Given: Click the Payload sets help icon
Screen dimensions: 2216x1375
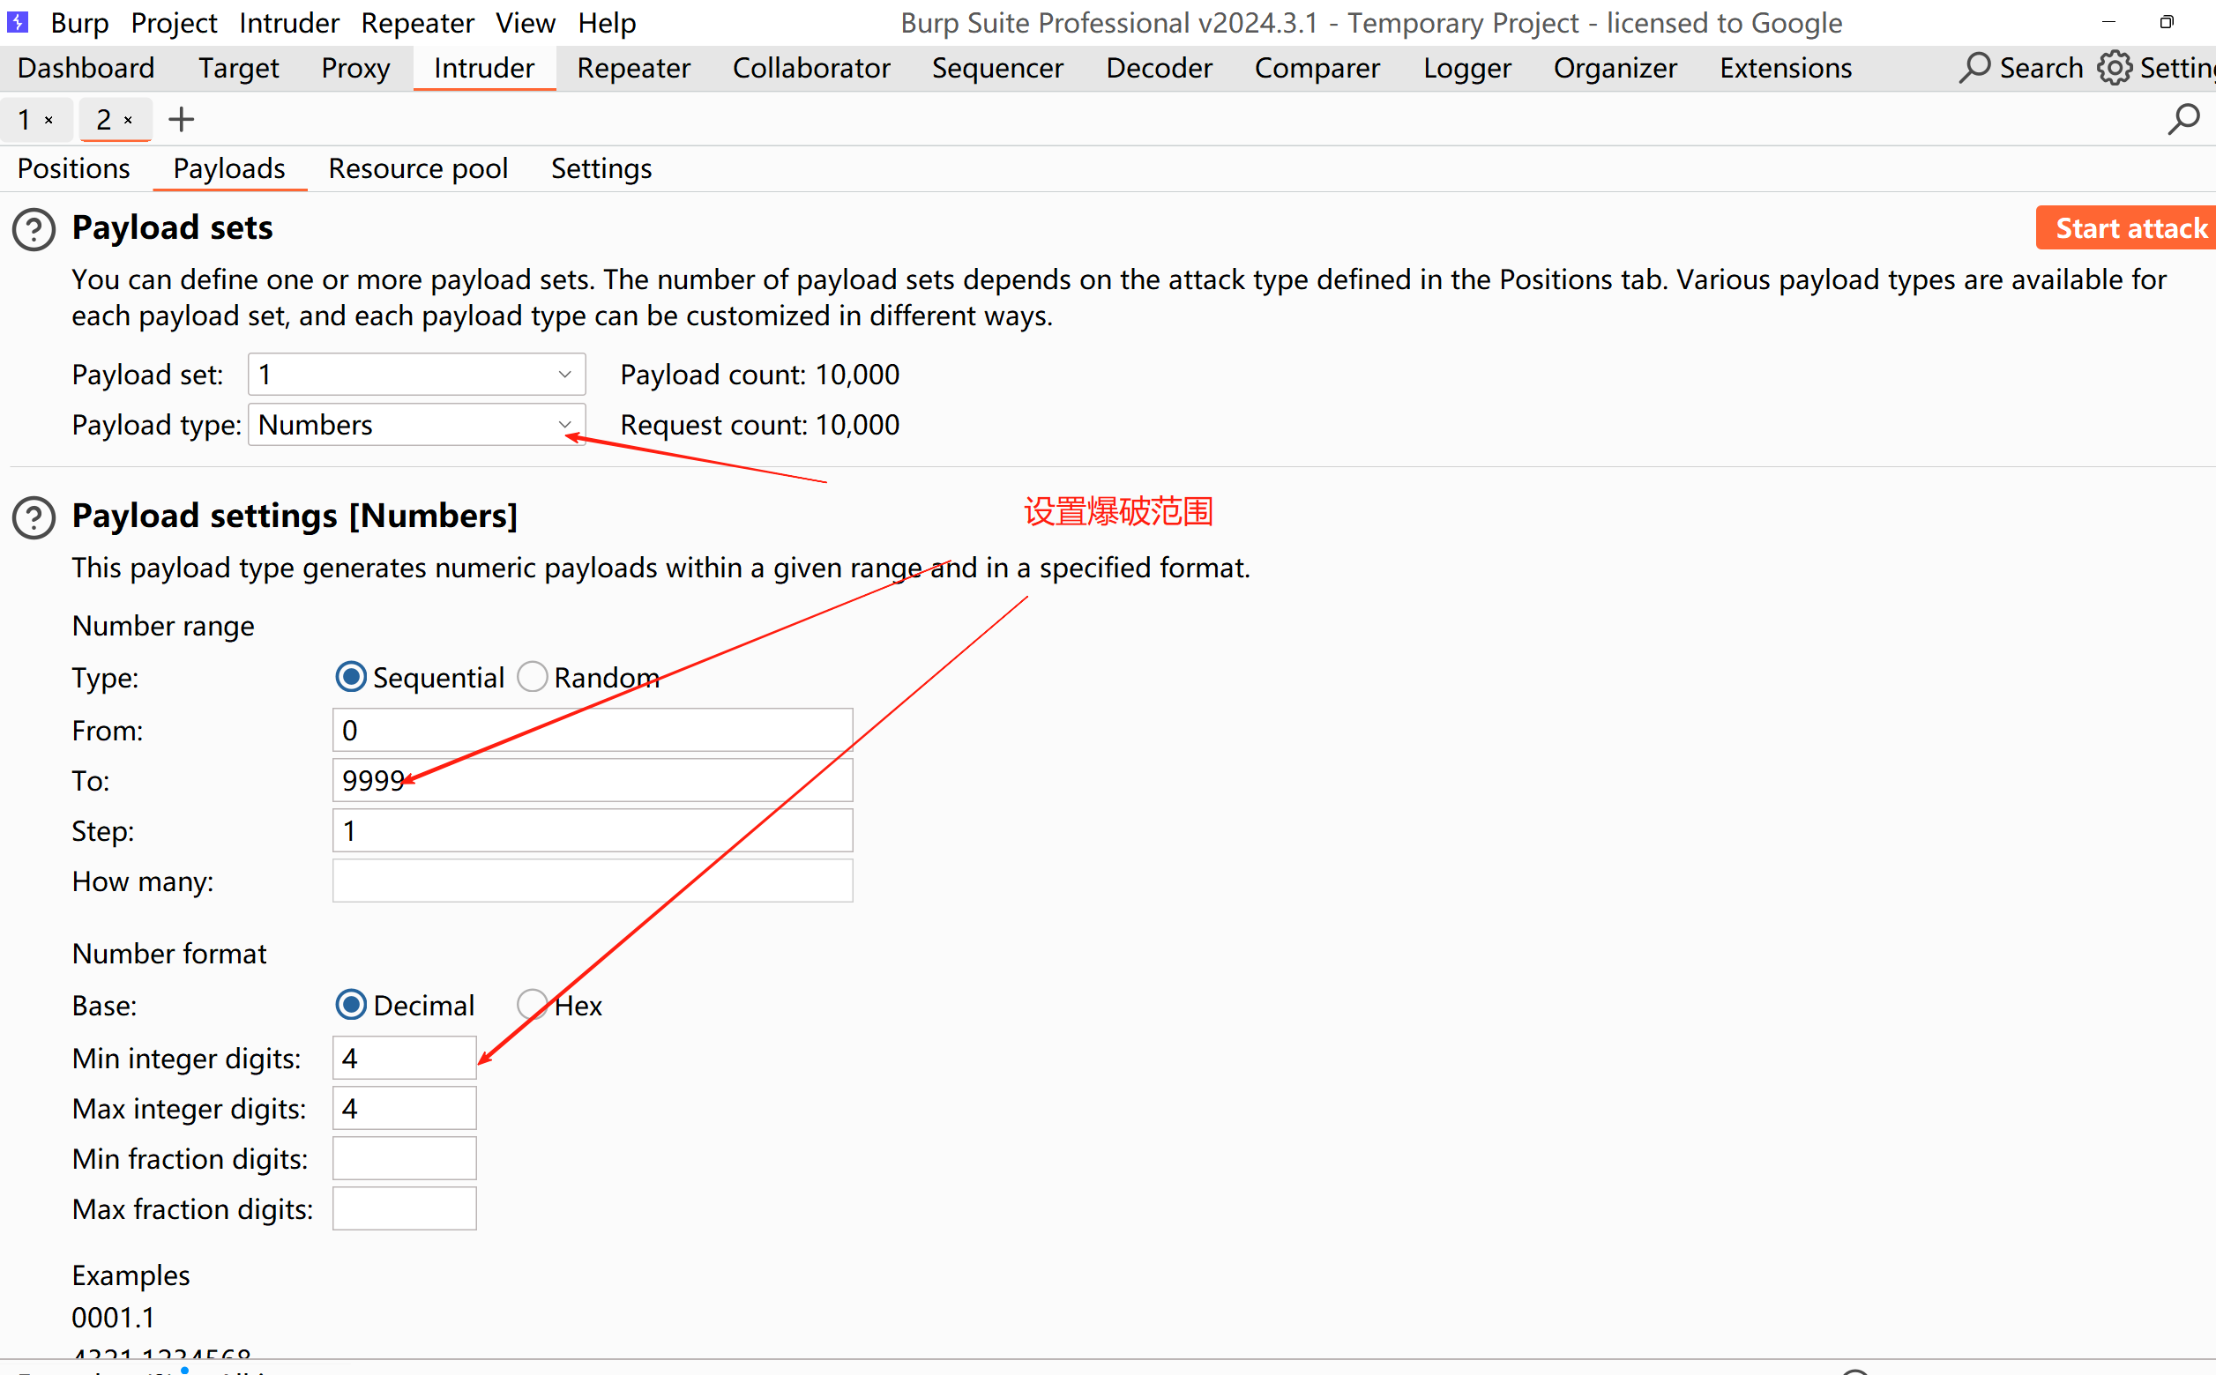Looking at the screenshot, I should pos(34,229).
